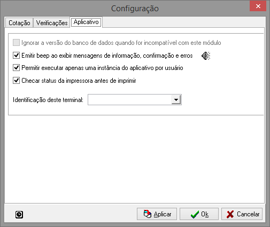Toggle Permitir executar apenas uma instância

coord(16,68)
